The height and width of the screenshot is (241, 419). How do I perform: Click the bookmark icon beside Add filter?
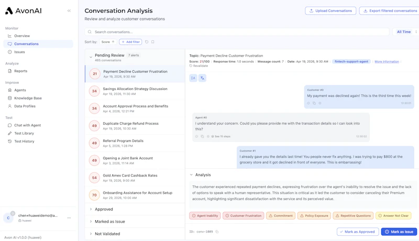[153, 42]
